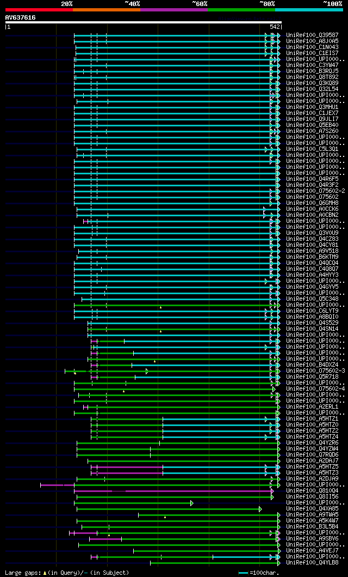The width and height of the screenshot is (348, 577).
Task: Click the purple ~60% legend color segment
Action: click(174, 10)
